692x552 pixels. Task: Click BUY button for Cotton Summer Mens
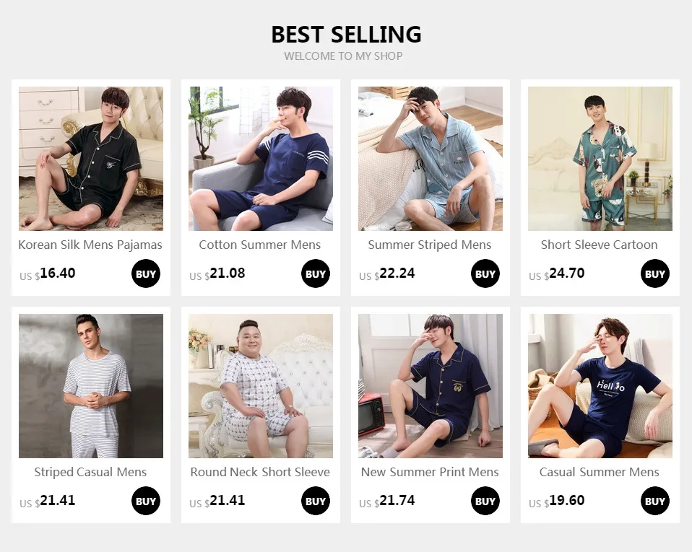316,273
